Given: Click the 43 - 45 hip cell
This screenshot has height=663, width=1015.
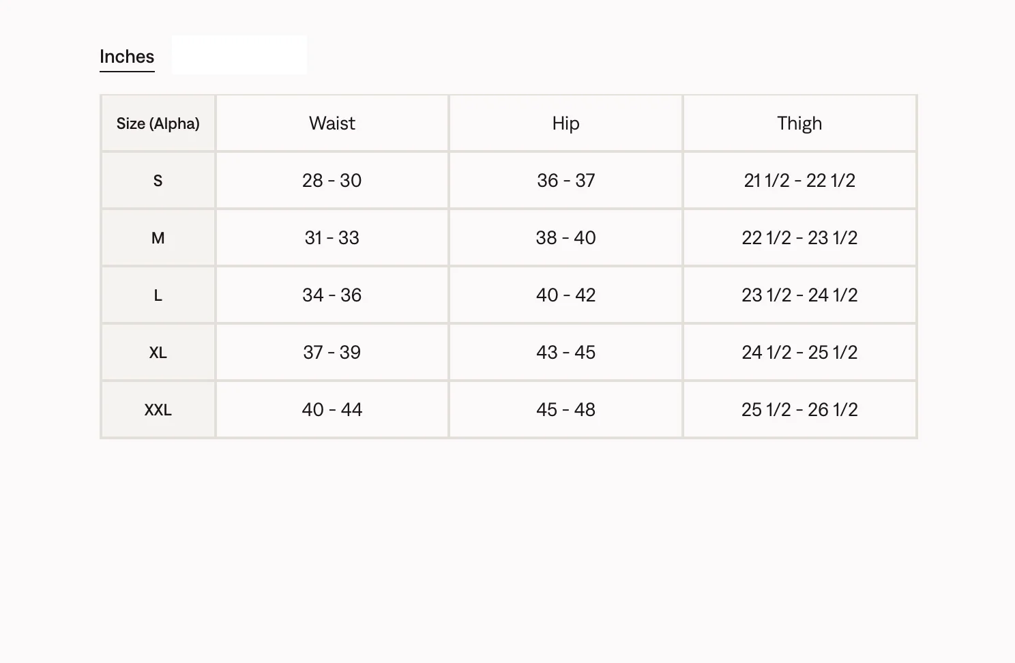Looking at the screenshot, I should pyautogui.click(x=565, y=353).
